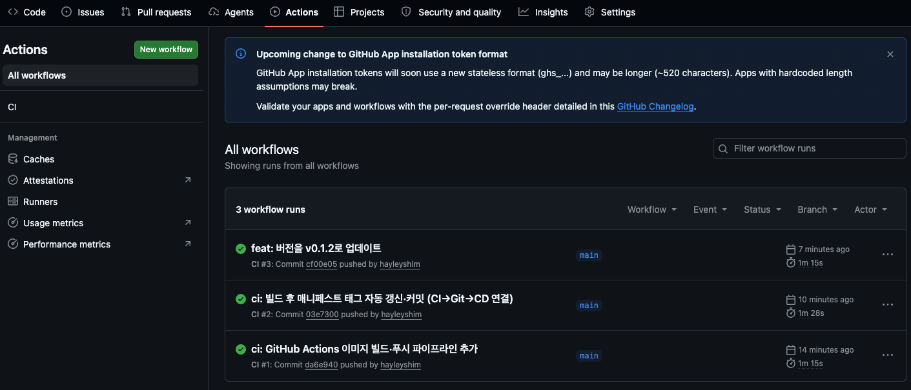
Task: Open the Code tab
Action: 26,12
